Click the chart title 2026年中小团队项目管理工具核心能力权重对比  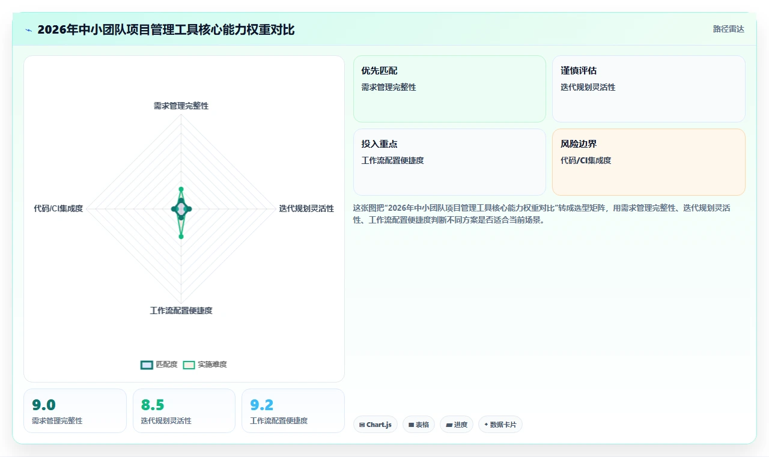coord(166,29)
